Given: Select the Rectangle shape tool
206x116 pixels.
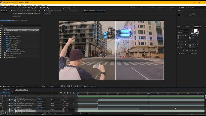Looking at the screenshot, I should point(26,8).
